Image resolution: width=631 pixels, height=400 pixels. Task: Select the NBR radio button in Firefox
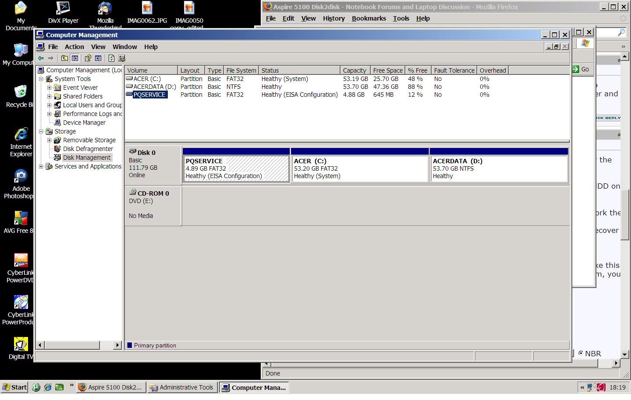tap(581, 353)
